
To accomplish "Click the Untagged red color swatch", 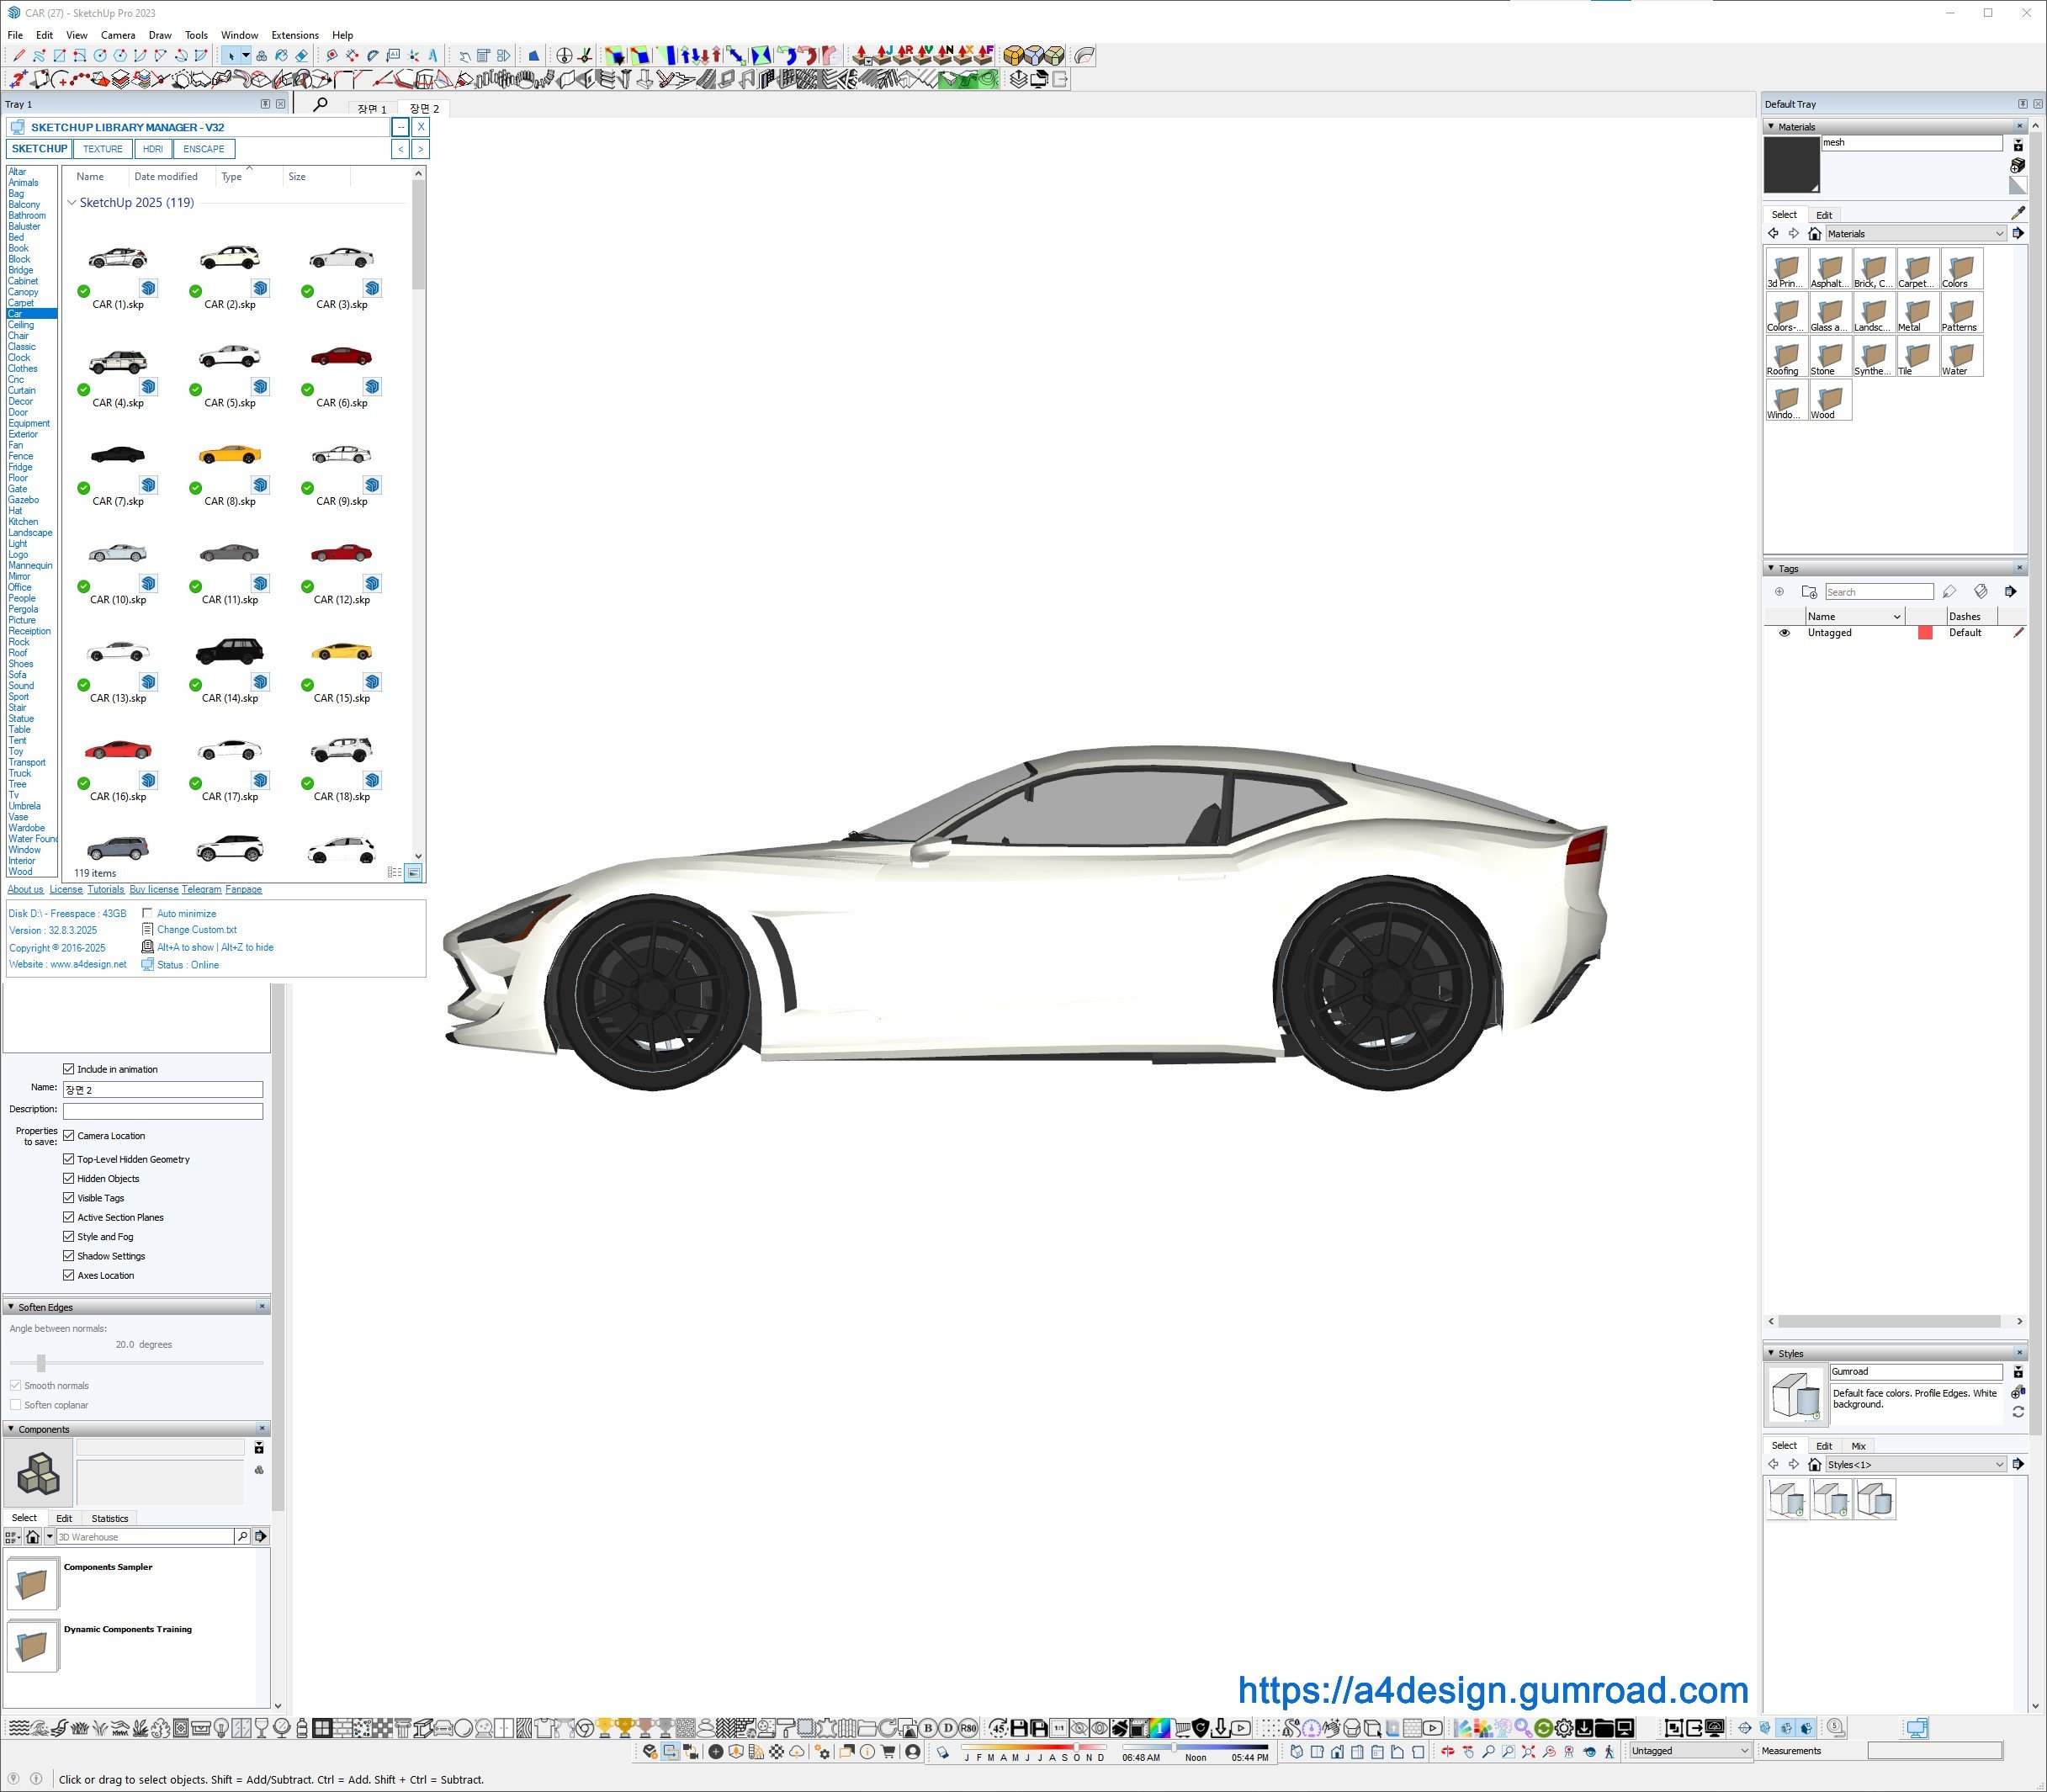I will [1924, 633].
